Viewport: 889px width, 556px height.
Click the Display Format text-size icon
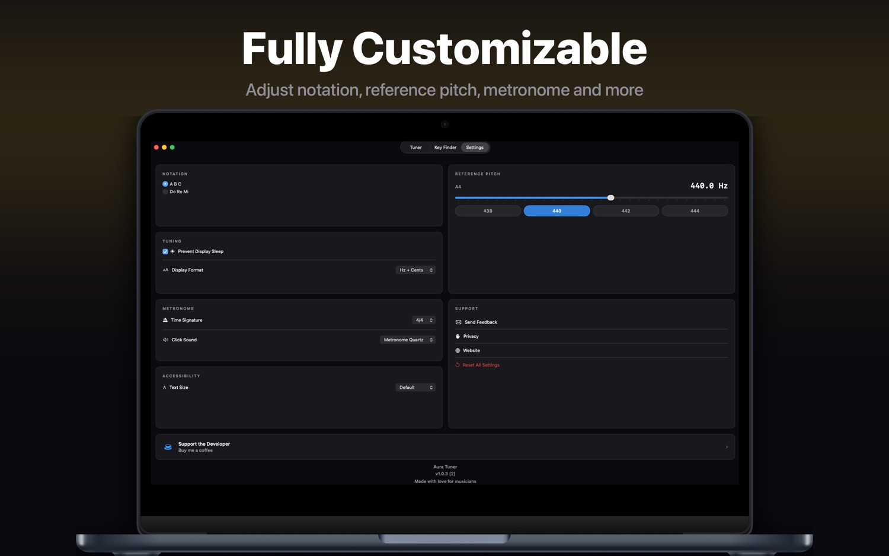coord(165,270)
